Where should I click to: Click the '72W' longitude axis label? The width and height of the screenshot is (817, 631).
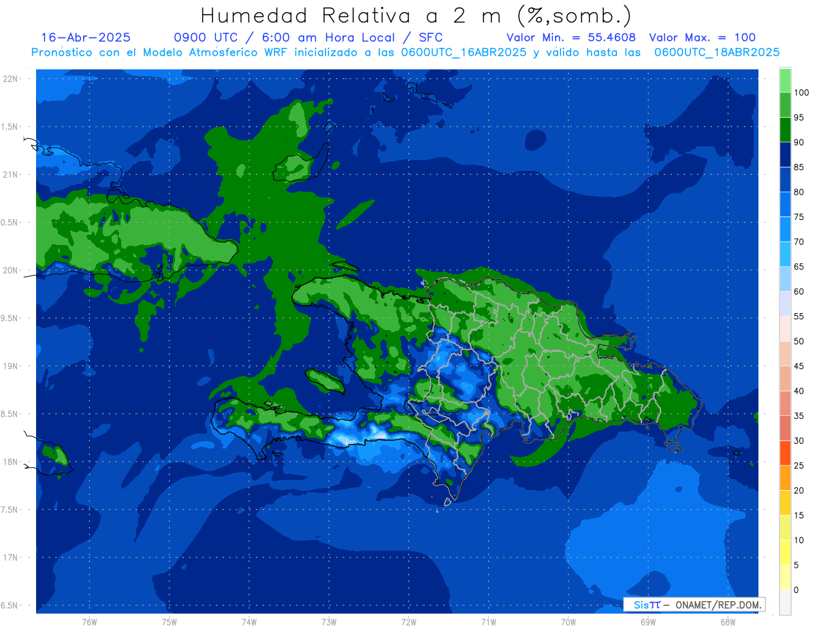click(408, 622)
